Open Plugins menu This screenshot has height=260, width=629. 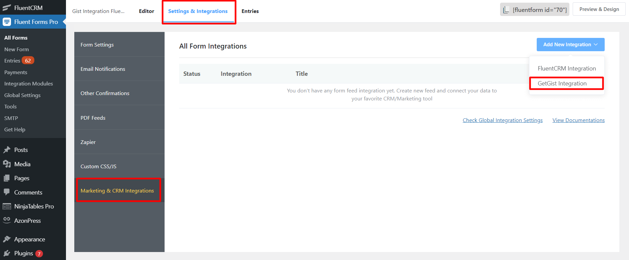coord(33,253)
